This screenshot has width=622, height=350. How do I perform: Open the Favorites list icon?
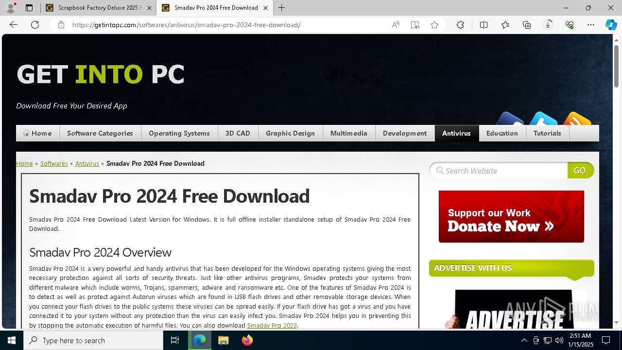[505, 25]
